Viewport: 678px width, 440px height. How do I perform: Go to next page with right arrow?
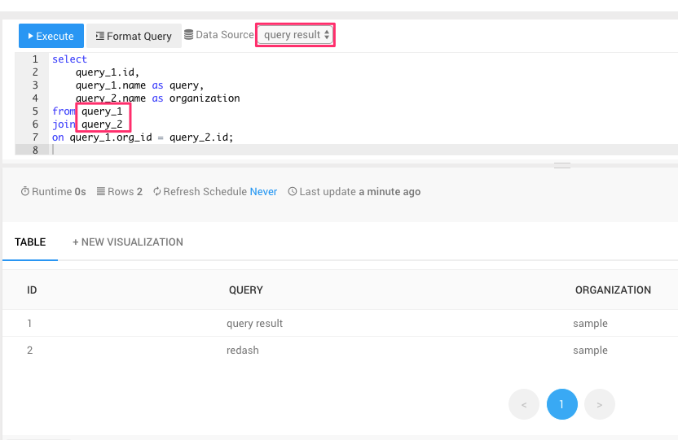pyautogui.click(x=600, y=404)
